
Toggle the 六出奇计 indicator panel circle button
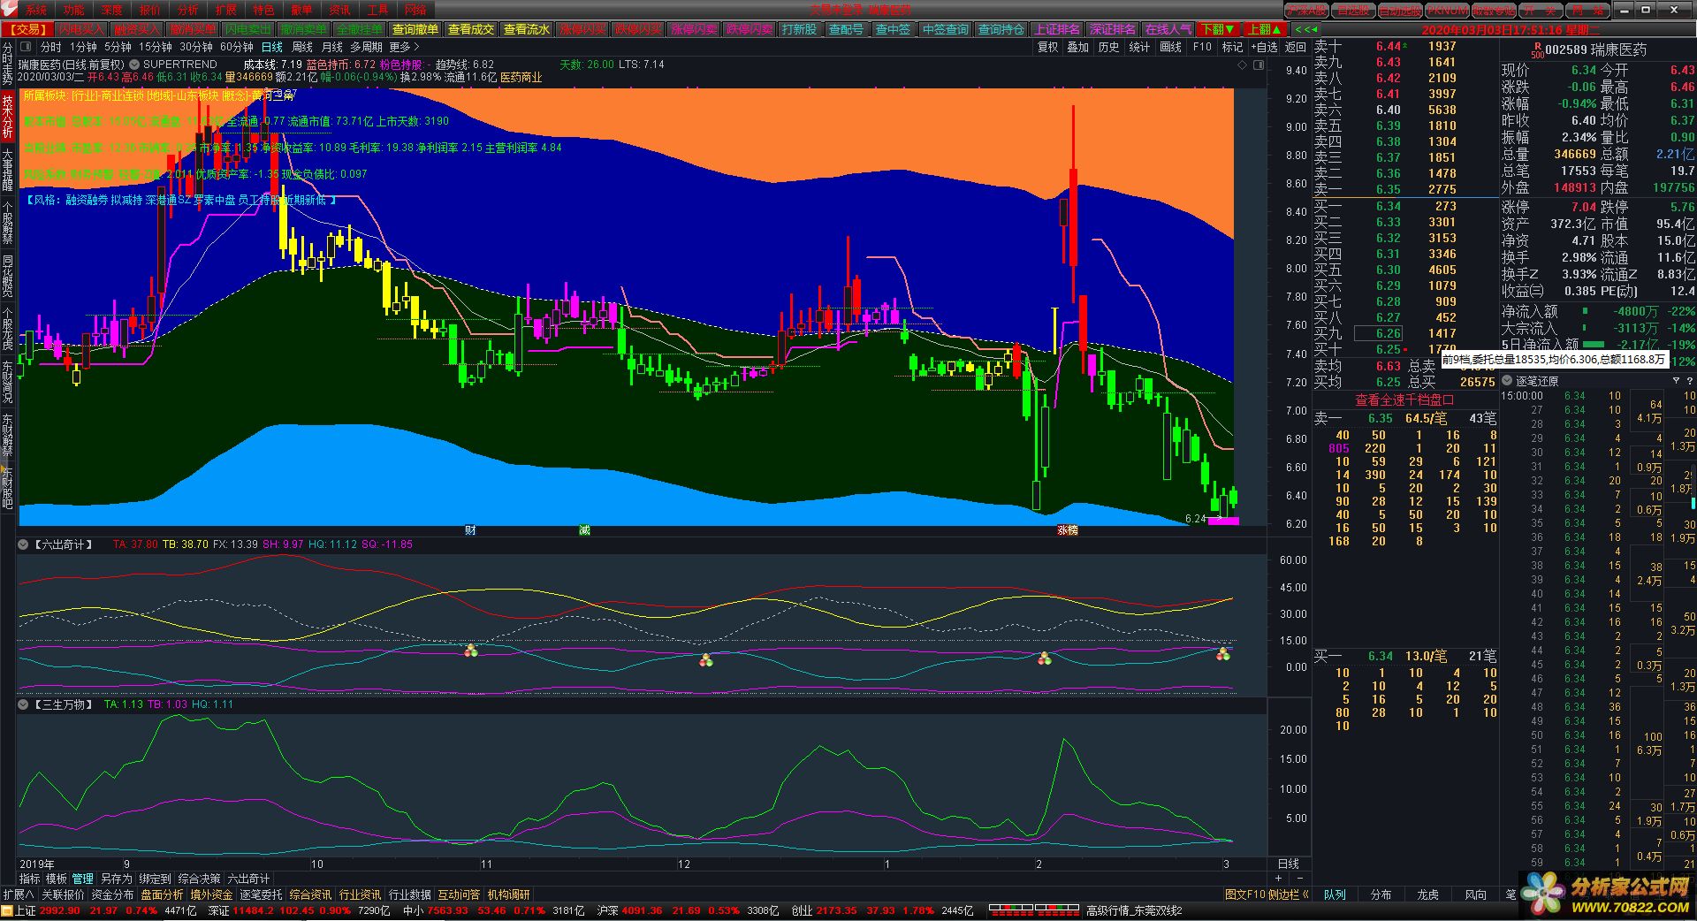pos(24,544)
